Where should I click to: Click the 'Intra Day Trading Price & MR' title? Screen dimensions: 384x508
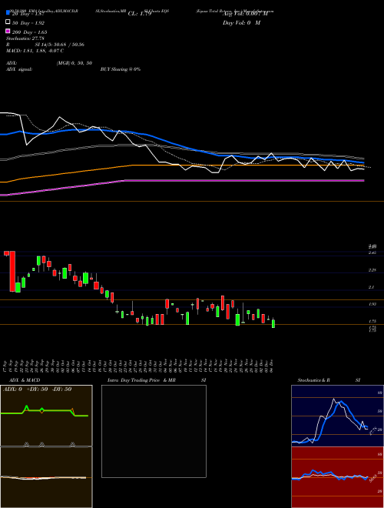tap(141, 380)
